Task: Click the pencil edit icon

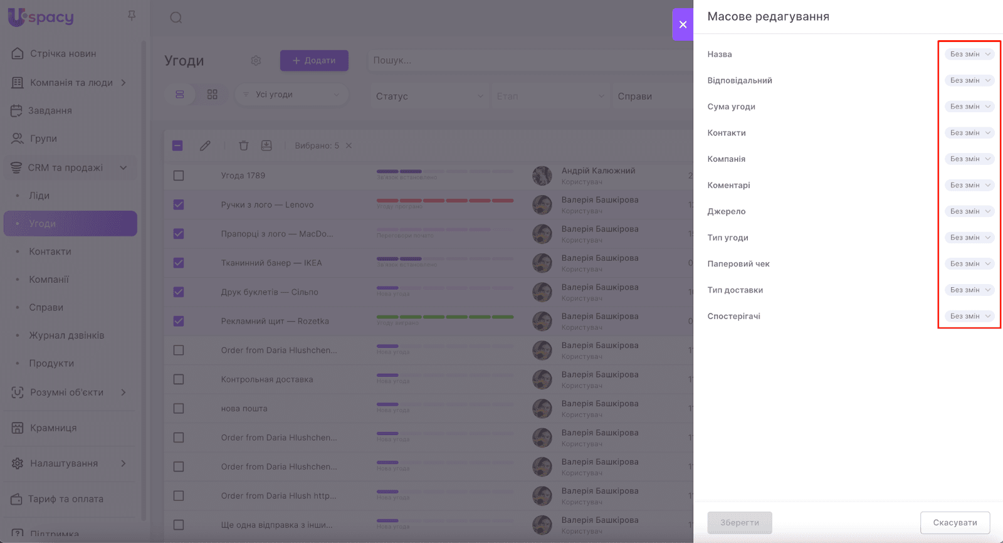Action: [x=205, y=145]
